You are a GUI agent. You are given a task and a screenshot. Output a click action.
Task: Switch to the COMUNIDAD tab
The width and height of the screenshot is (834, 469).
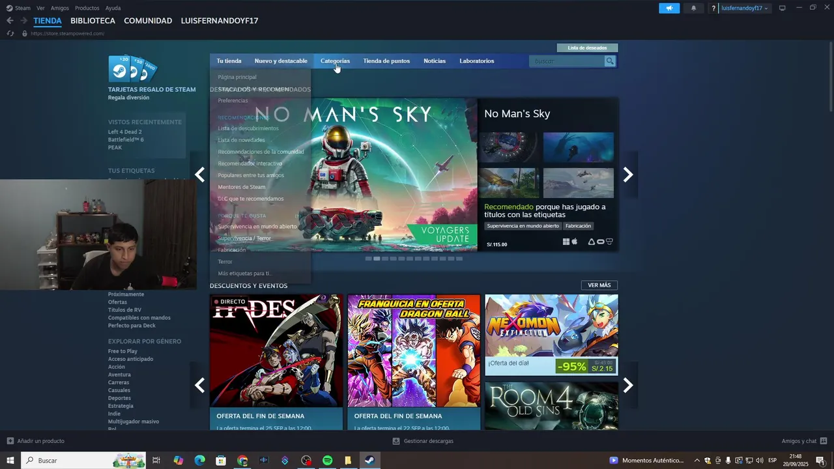(x=148, y=21)
